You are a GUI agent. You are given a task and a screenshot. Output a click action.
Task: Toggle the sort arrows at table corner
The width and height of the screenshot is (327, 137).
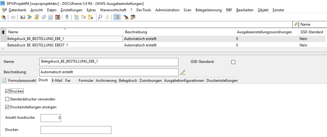coord(3,32)
